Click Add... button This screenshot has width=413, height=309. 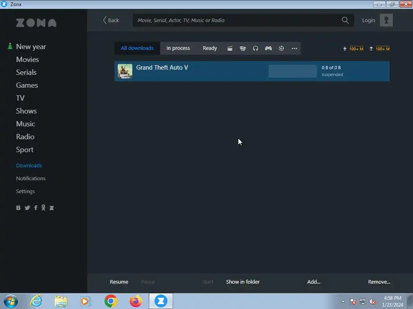pos(314,282)
